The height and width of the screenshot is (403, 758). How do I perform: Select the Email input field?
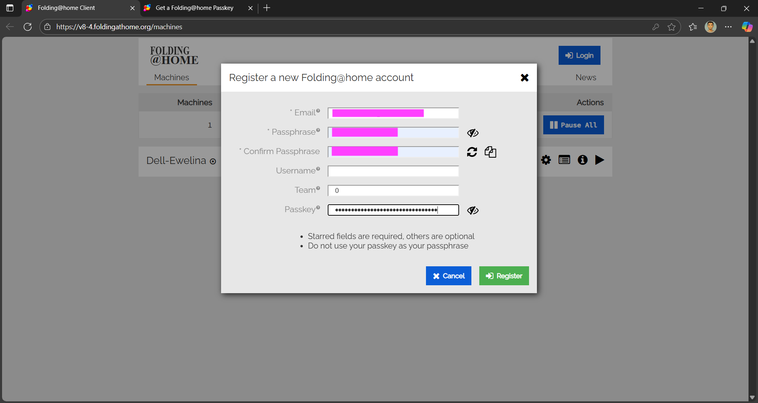[393, 113]
